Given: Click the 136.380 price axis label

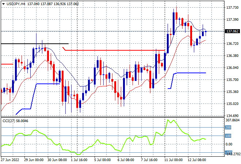Looking at the screenshot, I should (x=232, y=56).
